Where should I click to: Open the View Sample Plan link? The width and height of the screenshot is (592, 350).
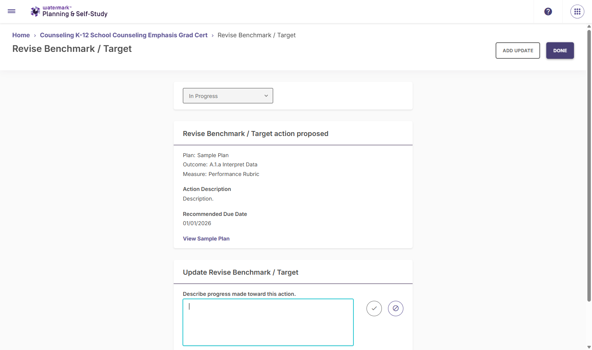206,239
